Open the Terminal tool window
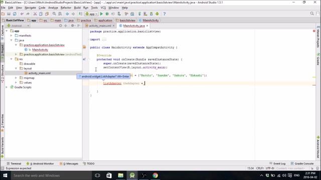Screen dimensions: 321x180 pos(14,163)
